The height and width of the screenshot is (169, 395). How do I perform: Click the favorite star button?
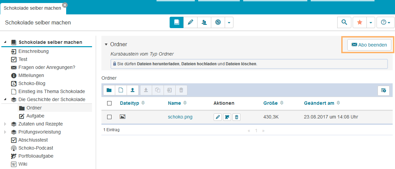360,22
